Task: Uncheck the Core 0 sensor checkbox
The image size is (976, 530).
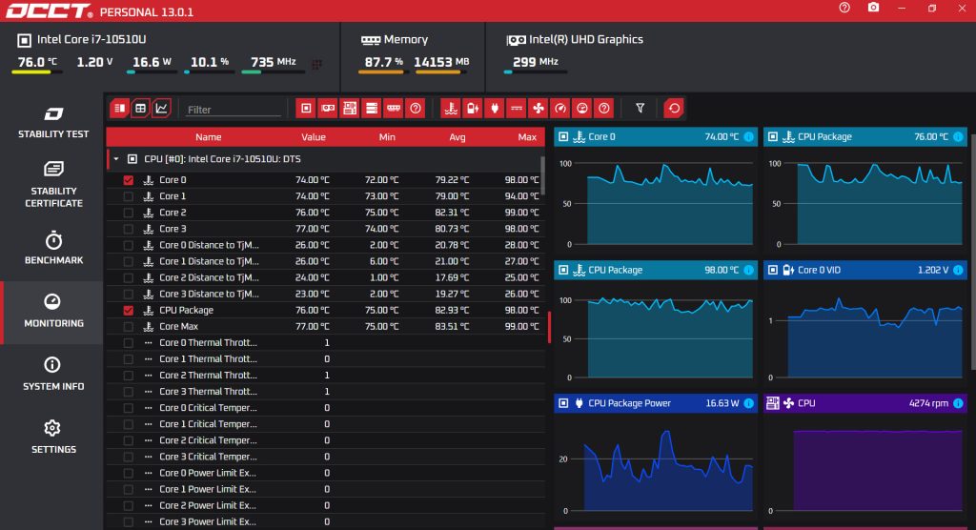Action: coord(129,180)
